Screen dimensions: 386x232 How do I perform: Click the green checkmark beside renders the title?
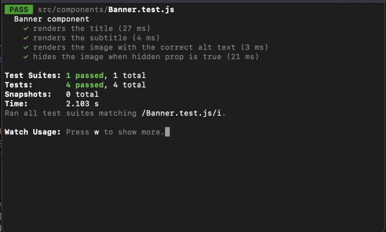point(26,28)
